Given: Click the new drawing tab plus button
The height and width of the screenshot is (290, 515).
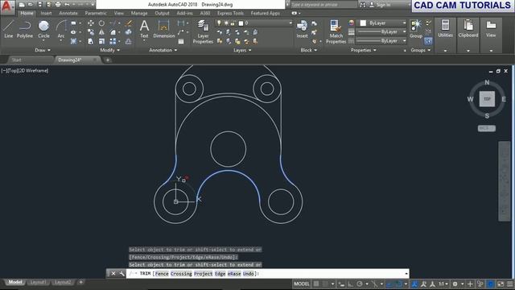Looking at the screenshot, I should (x=107, y=60).
